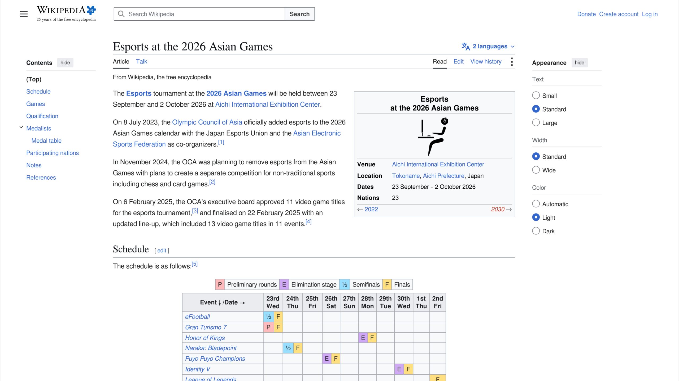Viewport: 679px width, 381px height.
Task: Select Dark color mode
Action: click(x=536, y=231)
